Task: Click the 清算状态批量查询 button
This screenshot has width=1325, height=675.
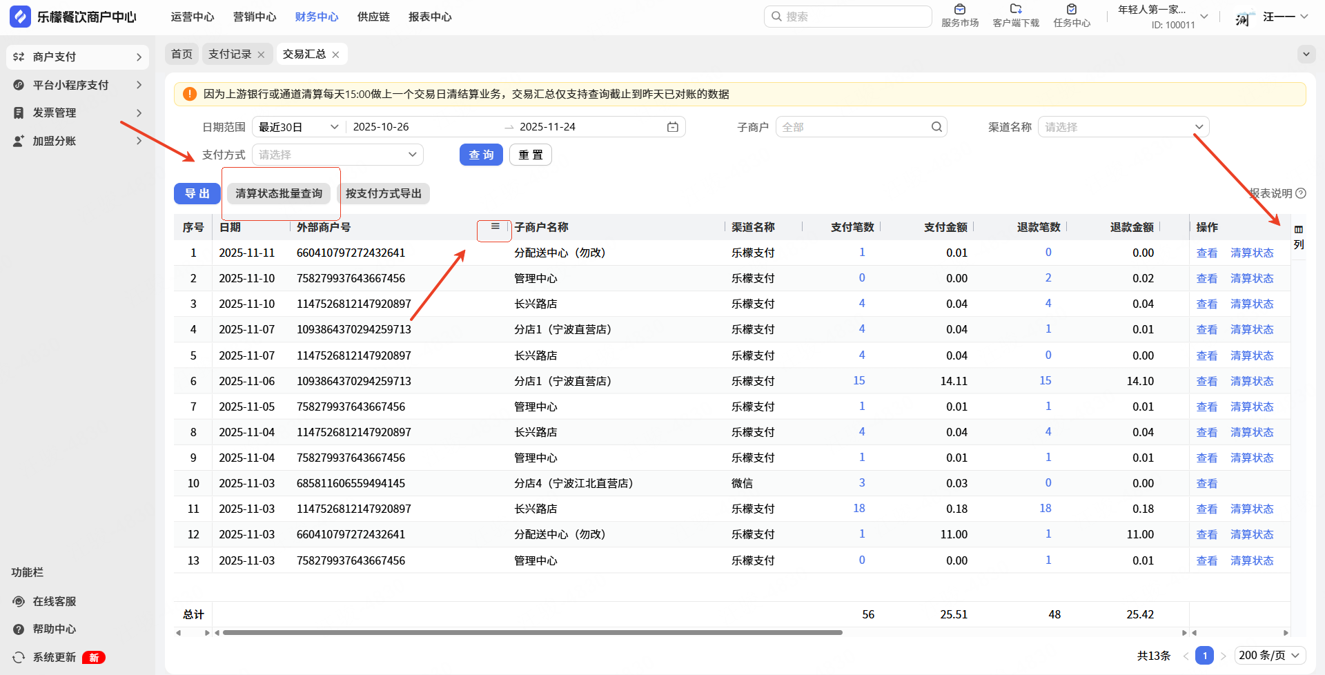Action: [x=279, y=193]
